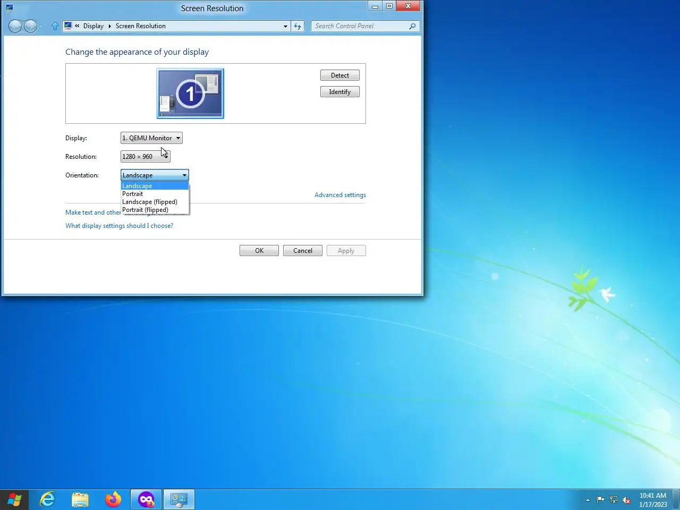Click the Detect button
This screenshot has height=510, width=680.
(340, 75)
